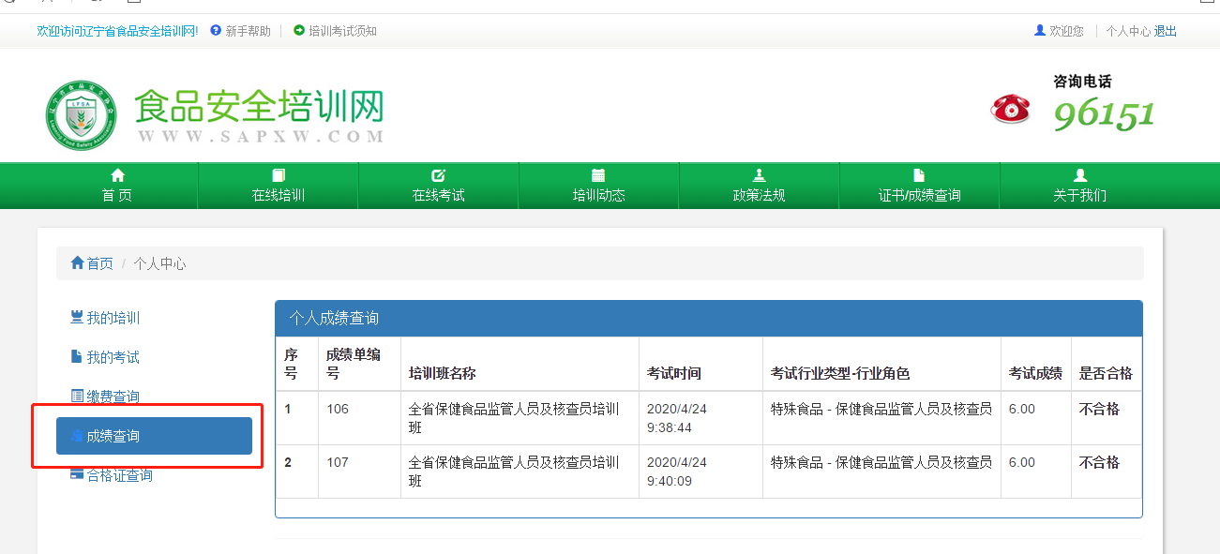This screenshot has width=1220, height=554.
Task: Click the score row with 成绩单编号 107
Action: click(708, 472)
